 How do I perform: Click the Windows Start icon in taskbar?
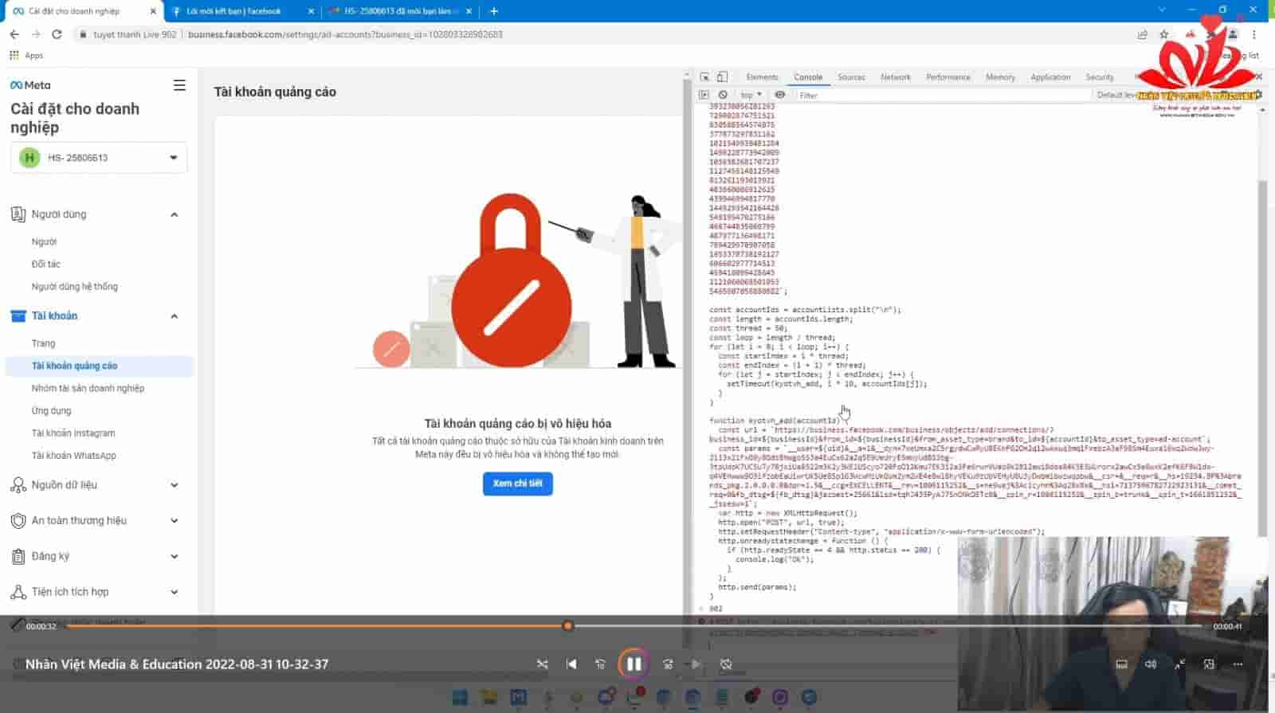coord(460,698)
